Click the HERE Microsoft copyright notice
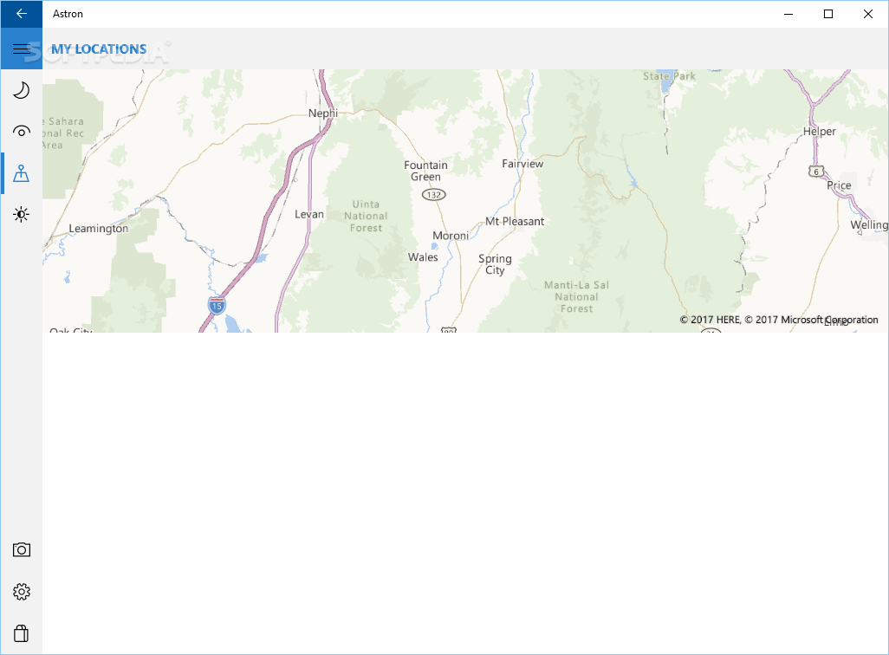Screen dimensions: 889x655 [779, 320]
